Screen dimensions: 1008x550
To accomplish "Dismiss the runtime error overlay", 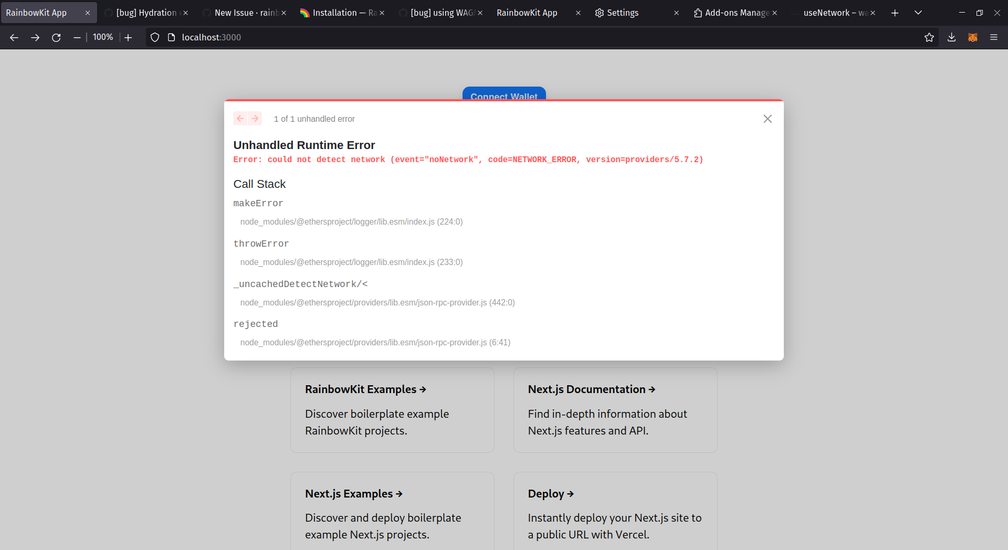I will (x=768, y=119).
